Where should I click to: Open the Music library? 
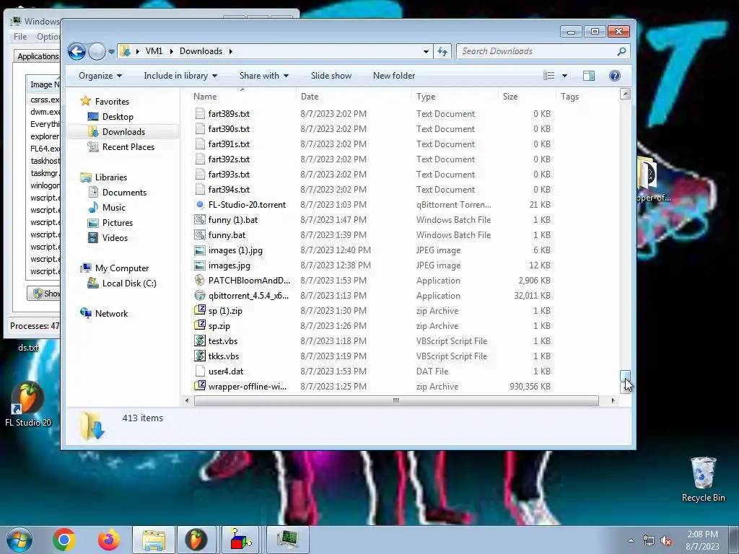pos(113,208)
